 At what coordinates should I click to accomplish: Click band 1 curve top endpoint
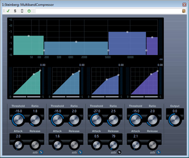[40, 70]
